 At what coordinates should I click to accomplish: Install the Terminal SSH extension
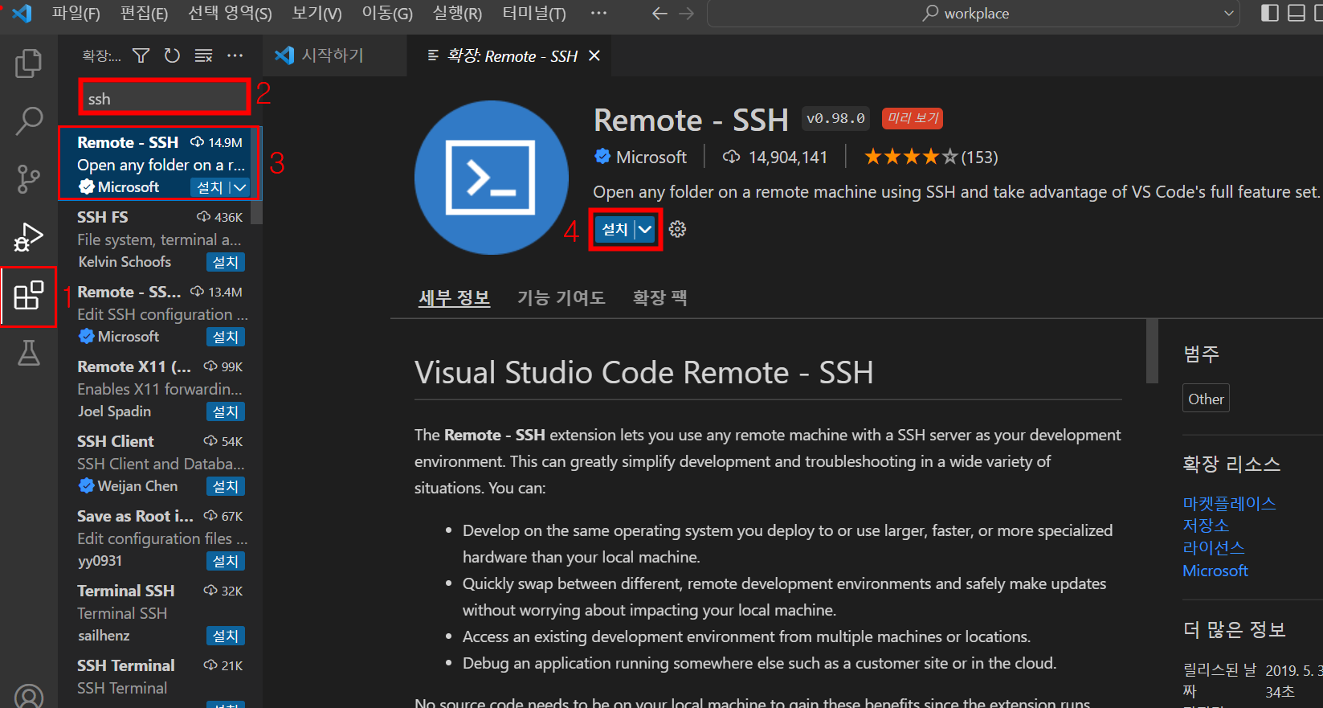[x=226, y=636]
